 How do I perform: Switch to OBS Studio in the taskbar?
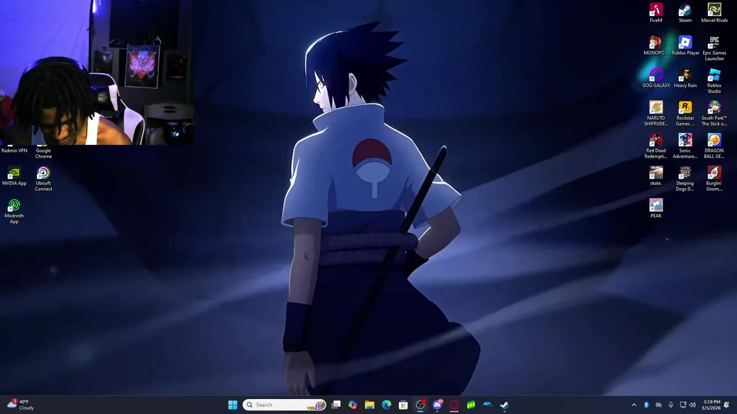[420, 405]
